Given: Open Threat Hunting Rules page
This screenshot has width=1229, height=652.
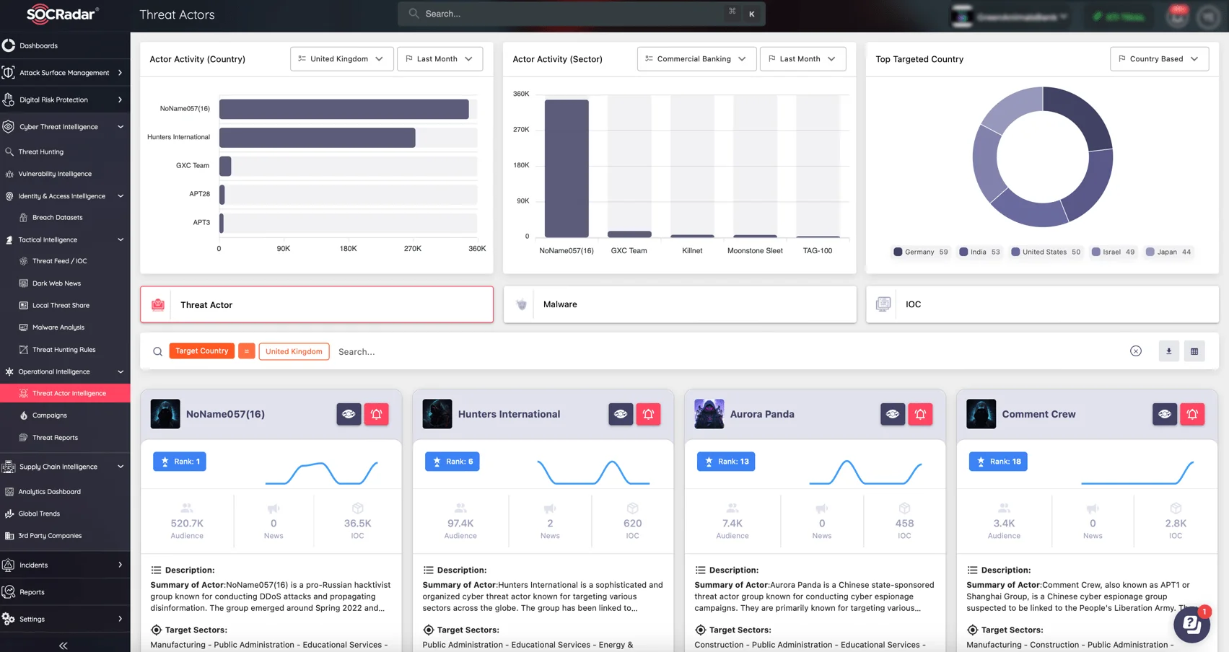Looking at the screenshot, I should click(x=65, y=350).
